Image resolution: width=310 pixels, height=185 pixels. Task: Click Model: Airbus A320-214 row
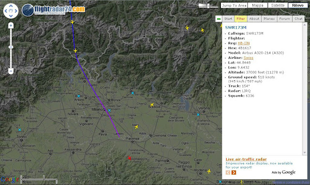256,53
